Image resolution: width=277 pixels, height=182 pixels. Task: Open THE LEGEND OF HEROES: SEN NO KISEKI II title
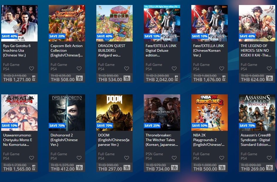256,51
